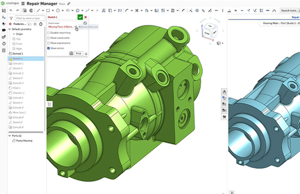The height and width of the screenshot is (194, 300).
Task: Apply the Tangent constraint
Action: coord(210,11)
